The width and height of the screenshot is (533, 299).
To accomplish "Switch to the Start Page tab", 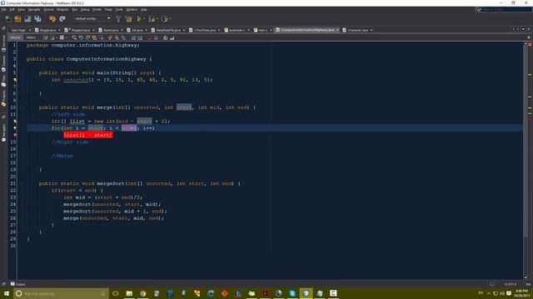I will (x=18, y=30).
